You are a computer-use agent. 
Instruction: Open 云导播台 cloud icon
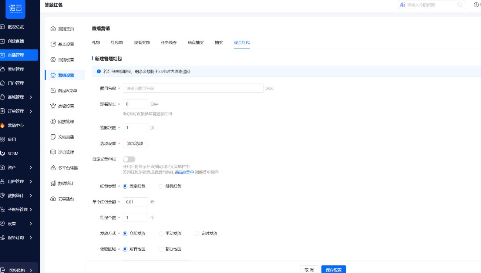tap(53, 199)
